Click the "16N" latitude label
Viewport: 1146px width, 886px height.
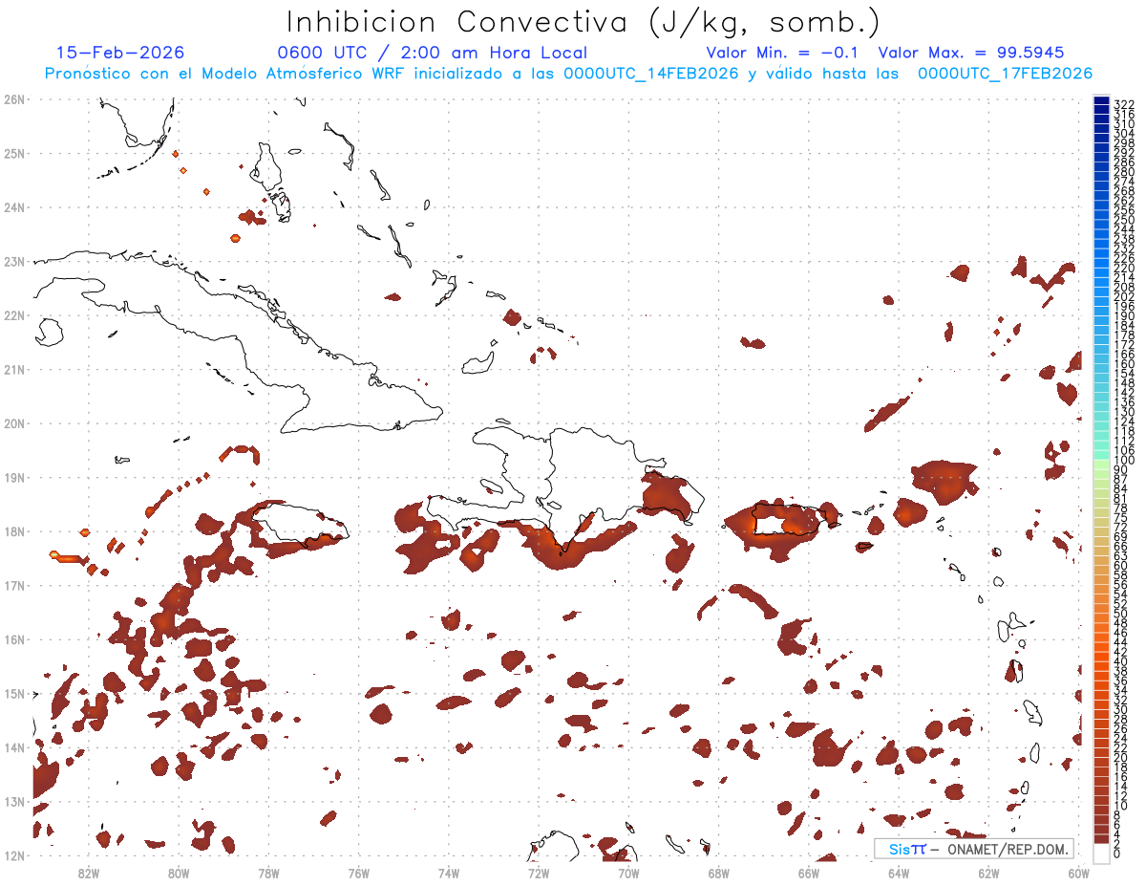14,638
